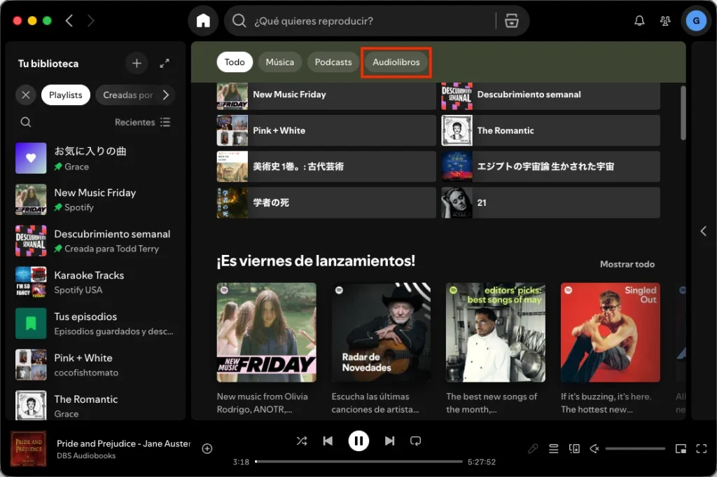Image resolution: width=717 pixels, height=477 pixels.
Task: Open New Music Friday card thumbnail
Action: (267, 332)
